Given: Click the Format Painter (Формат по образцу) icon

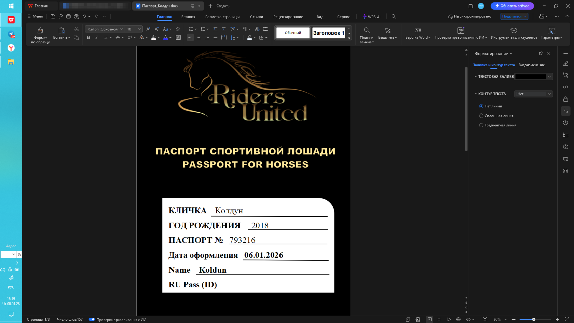Looking at the screenshot, I should (x=40, y=31).
